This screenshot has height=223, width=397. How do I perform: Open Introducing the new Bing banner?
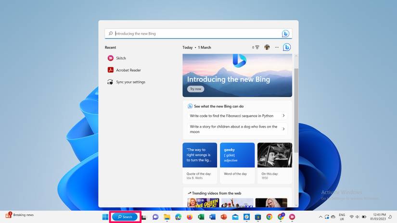[237, 75]
